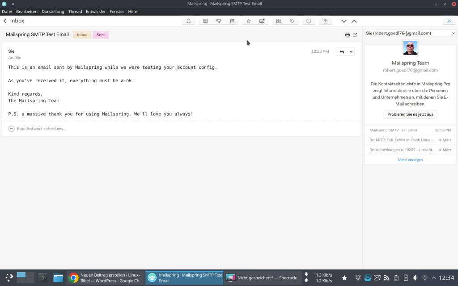This screenshot has width=458, height=286.
Task: Switch to the Google Chrome WordPress window
Action: 106,278
